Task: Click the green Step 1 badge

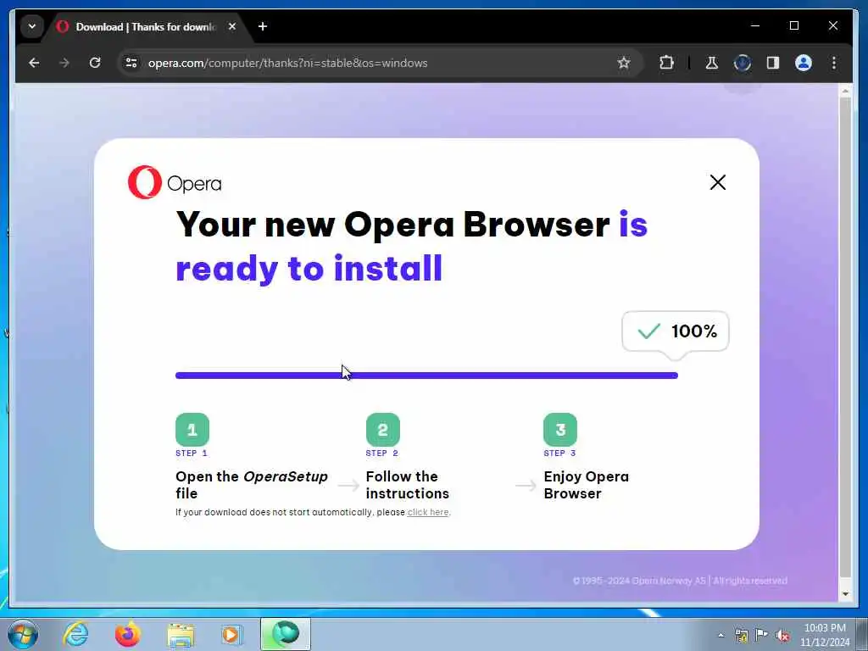Action: tap(192, 430)
